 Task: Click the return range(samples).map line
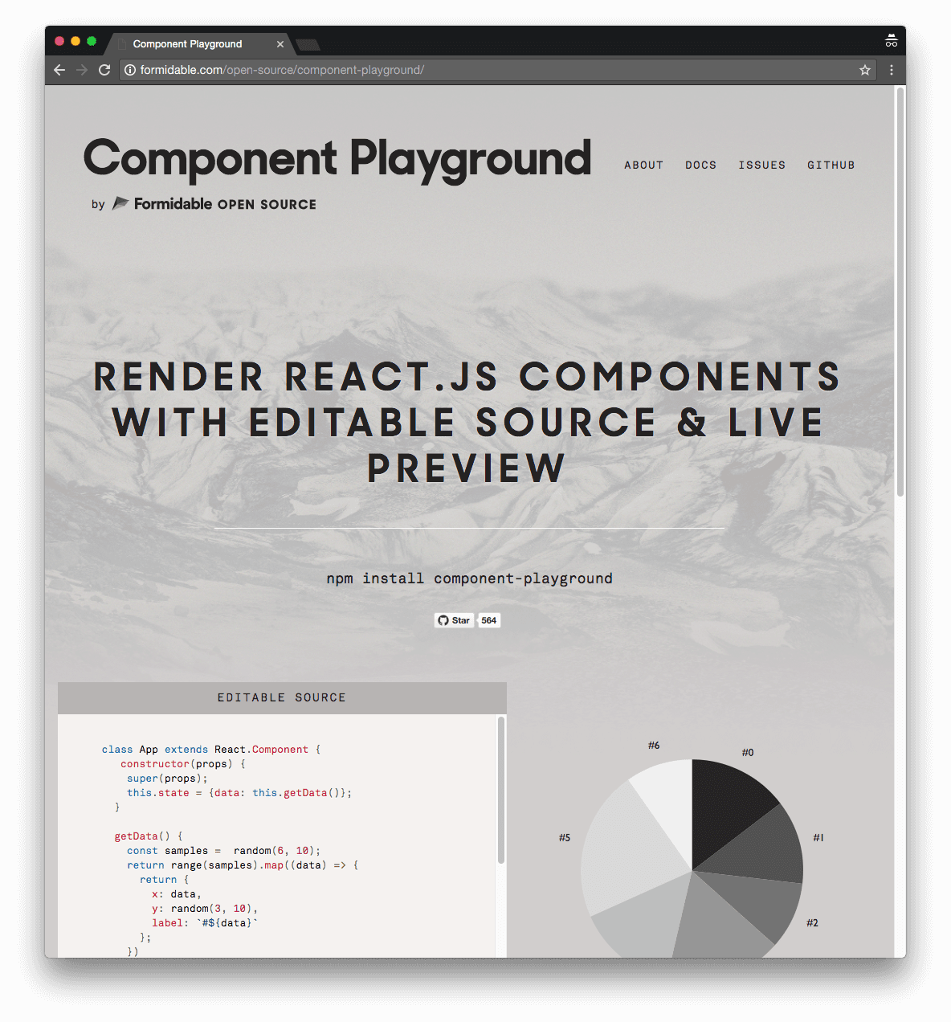pyautogui.click(x=243, y=865)
